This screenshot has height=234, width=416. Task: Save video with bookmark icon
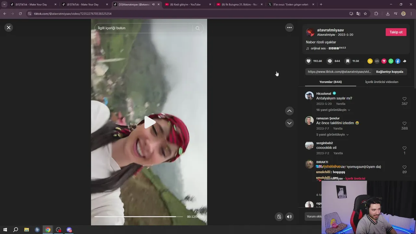click(348, 61)
